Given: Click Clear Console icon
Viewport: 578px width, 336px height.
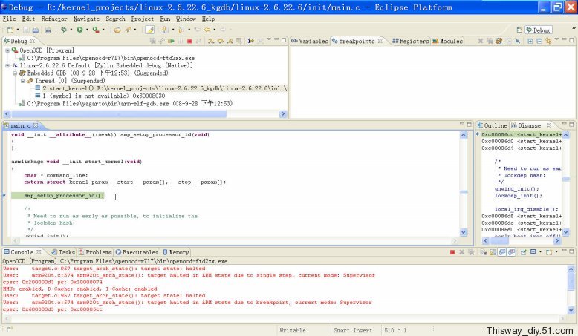Looking at the screenshot, I should pos(483,252).
